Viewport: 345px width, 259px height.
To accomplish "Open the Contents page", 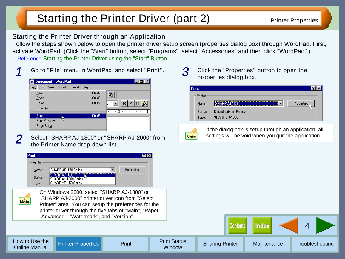I will tap(237, 226).
